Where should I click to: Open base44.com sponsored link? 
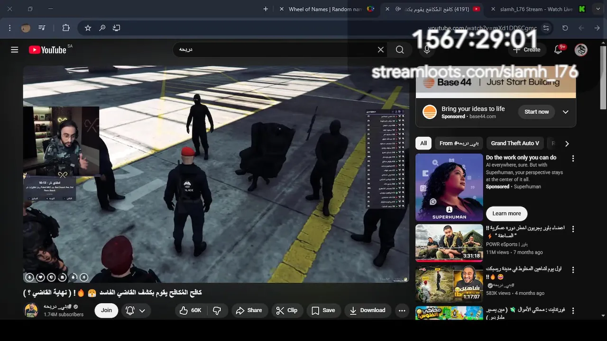click(x=483, y=117)
